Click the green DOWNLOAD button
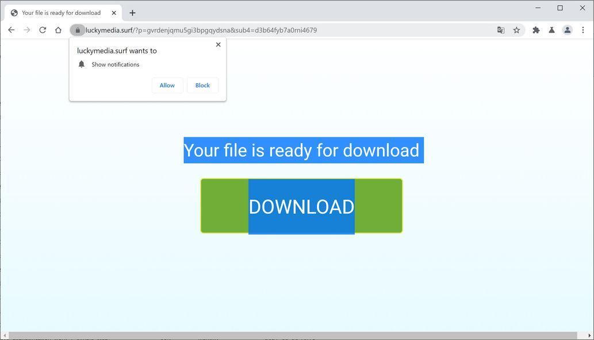 [x=301, y=206]
